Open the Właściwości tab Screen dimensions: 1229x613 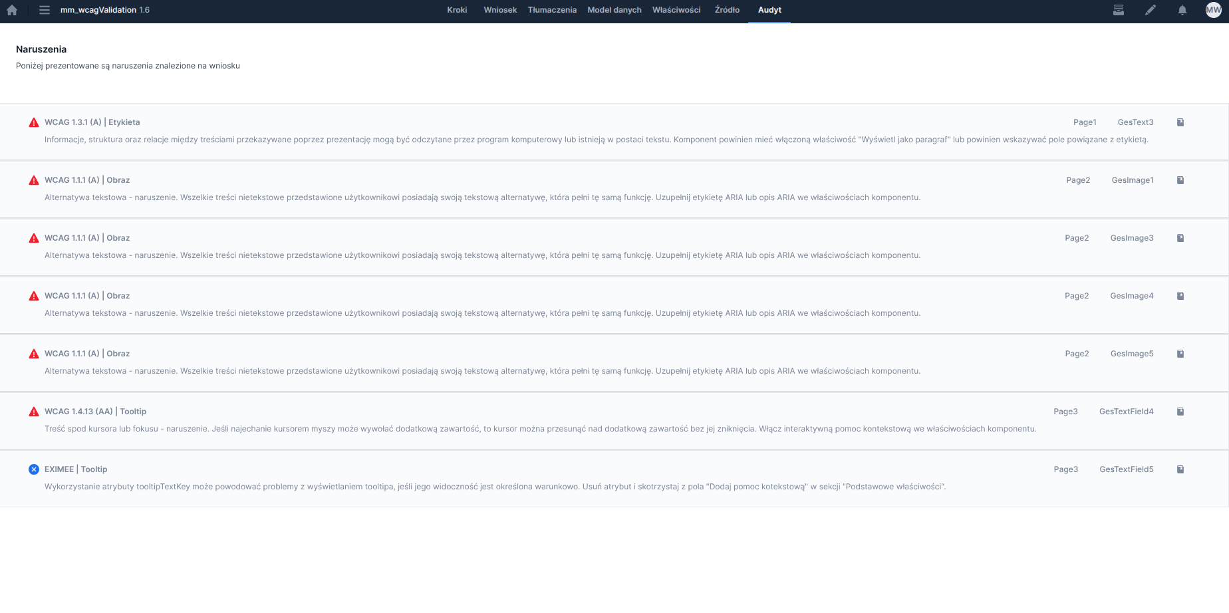[x=676, y=10]
